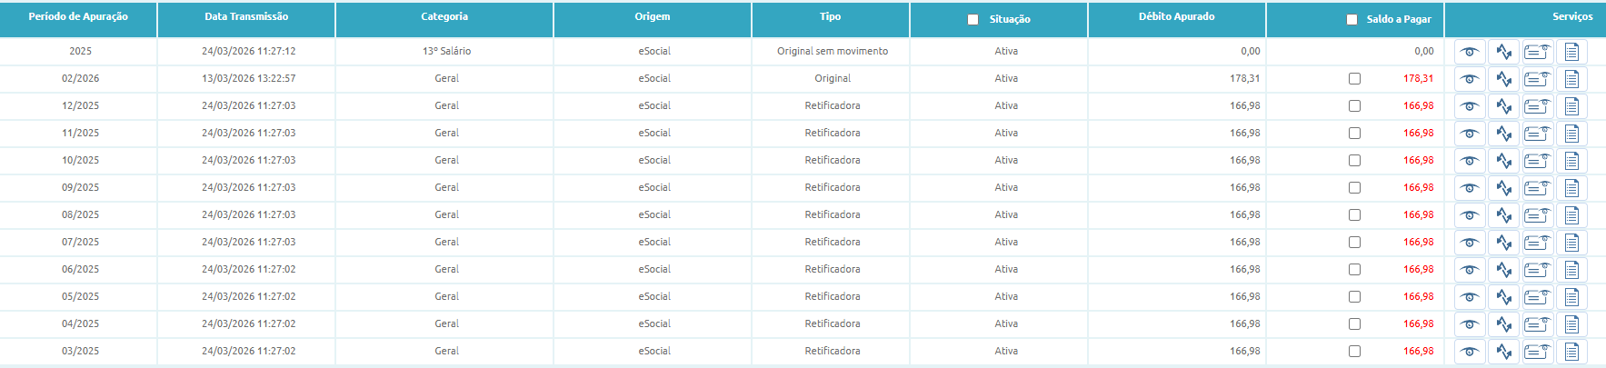Click the Data Transmissão column header
The image size is (1606, 368).
(x=246, y=16)
